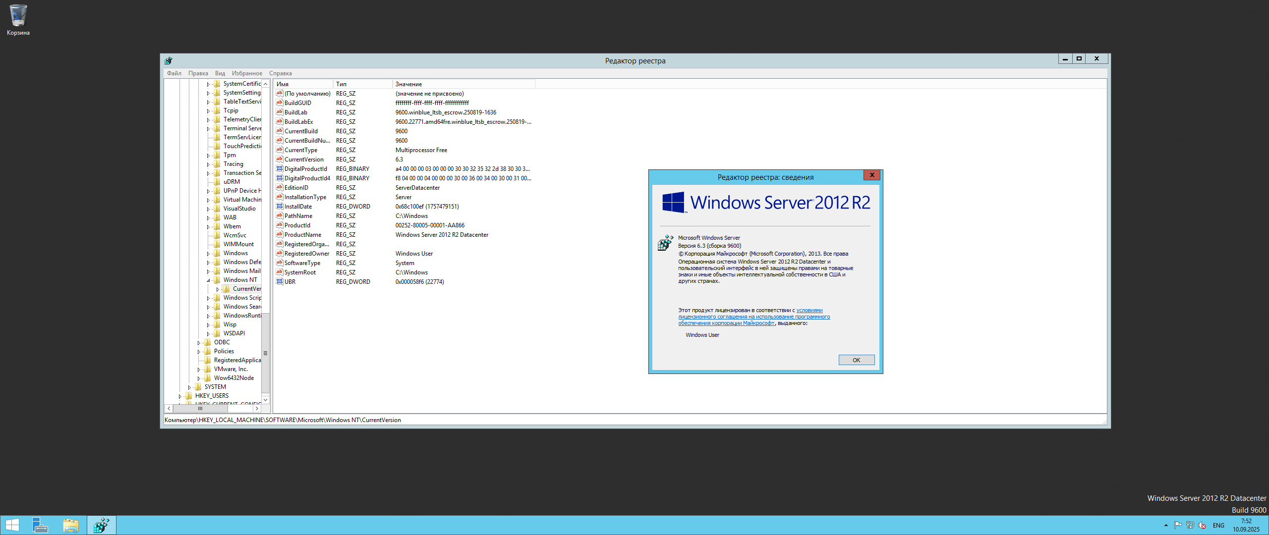Open File Explorer from the taskbar
Screen dimensions: 1269x535
coord(71,525)
